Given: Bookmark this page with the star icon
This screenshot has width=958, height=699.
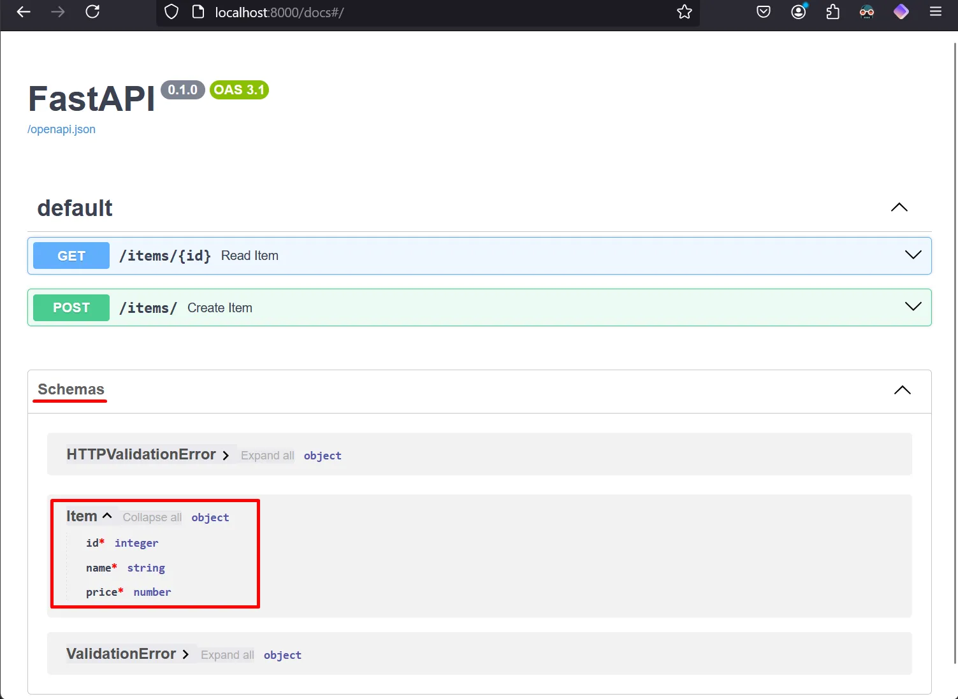Looking at the screenshot, I should tap(684, 12).
